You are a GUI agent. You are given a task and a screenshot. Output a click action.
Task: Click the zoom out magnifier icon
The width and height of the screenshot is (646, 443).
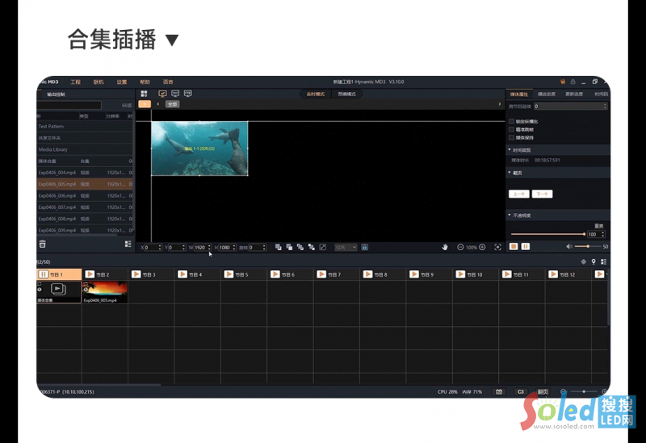point(460,247)
